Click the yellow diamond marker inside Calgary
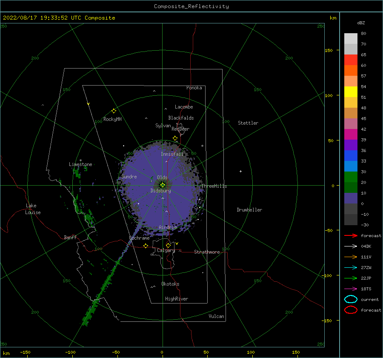 click(x=168, y=245)
